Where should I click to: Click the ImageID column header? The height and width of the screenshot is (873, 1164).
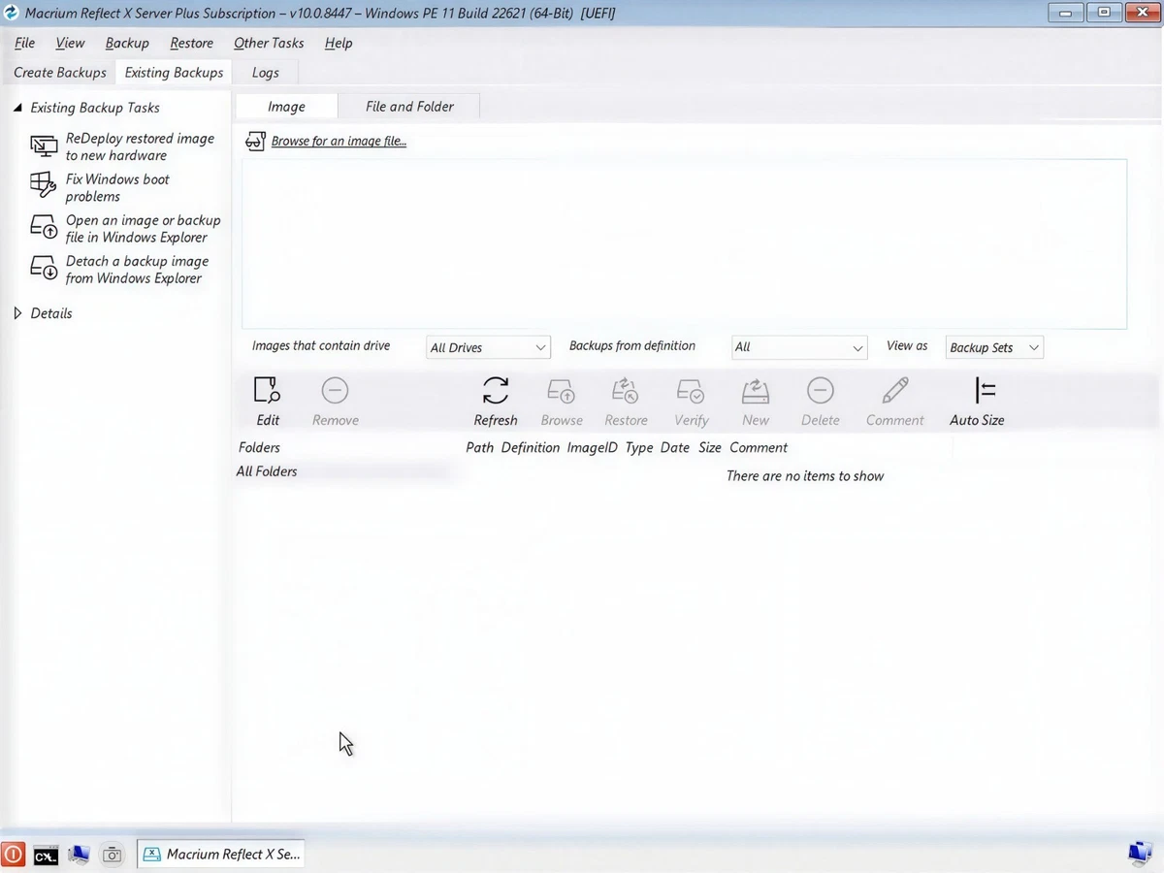pyautogui.click(x=592, y=447)
